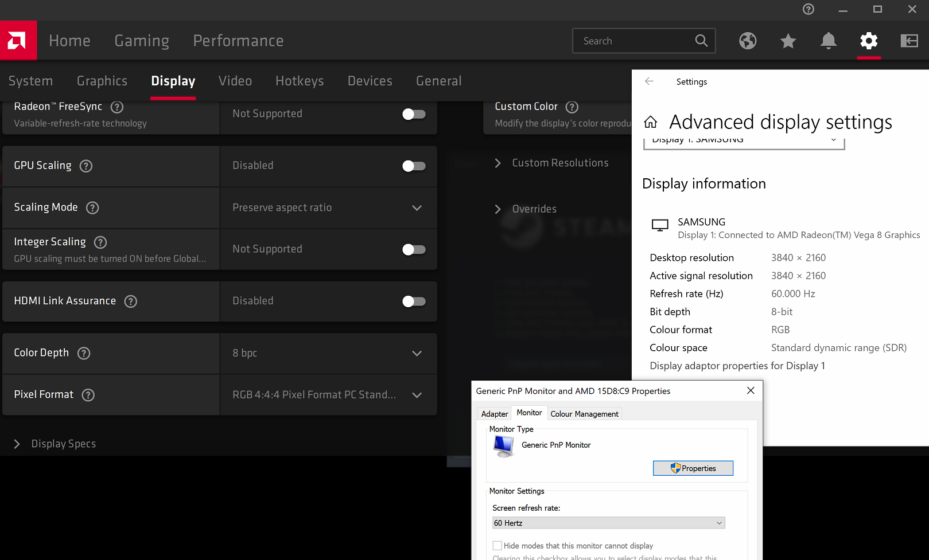Select the Display settings tab

pos(173,81)
